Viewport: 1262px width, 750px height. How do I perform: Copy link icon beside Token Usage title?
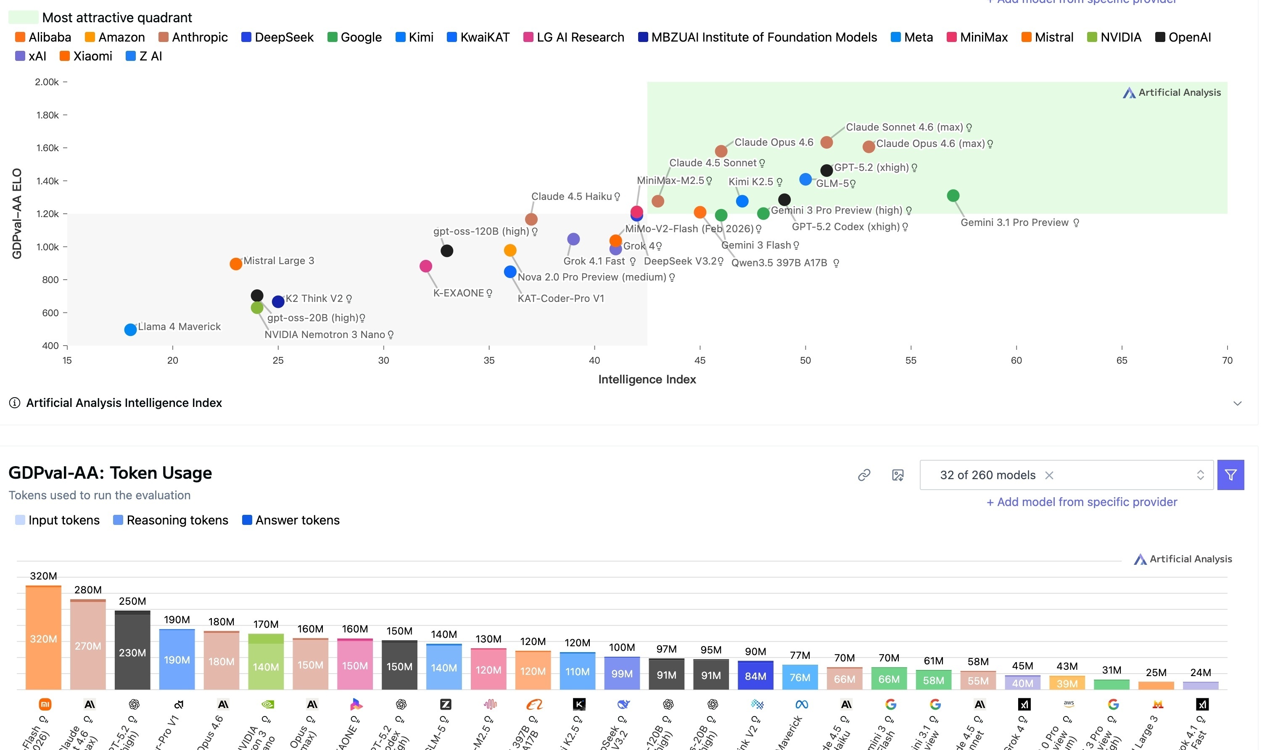coord(864,475)
